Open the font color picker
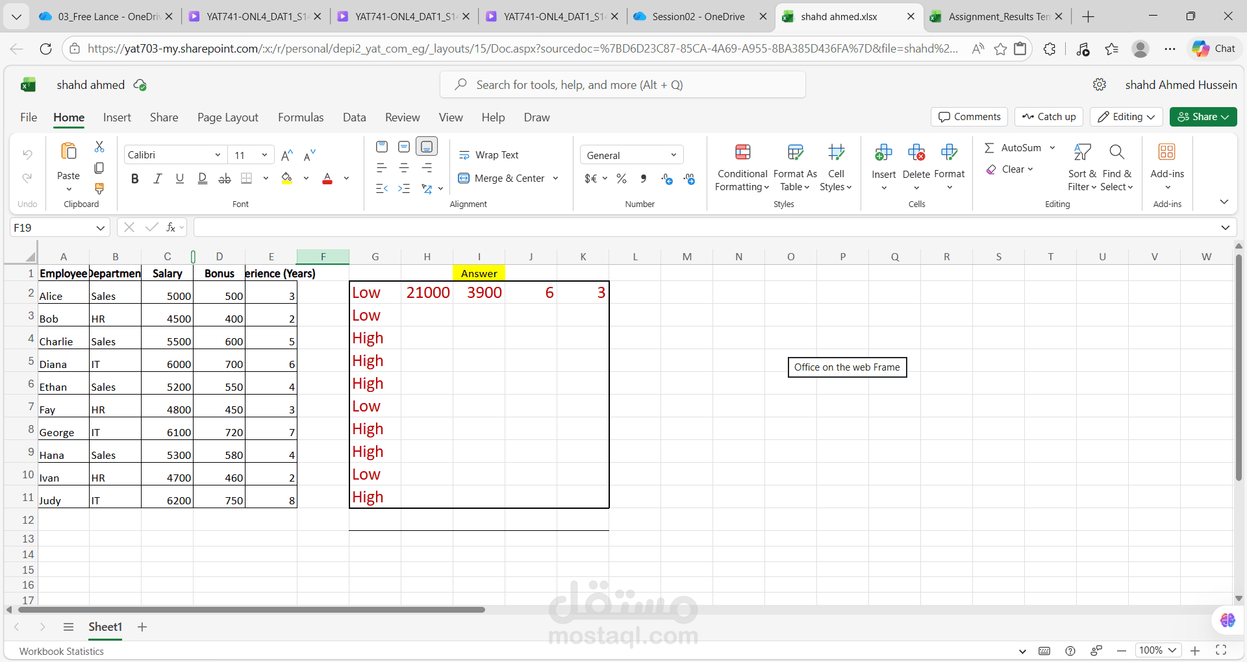Viewport: 1247px width, 662px height. (x=345, y=178)
